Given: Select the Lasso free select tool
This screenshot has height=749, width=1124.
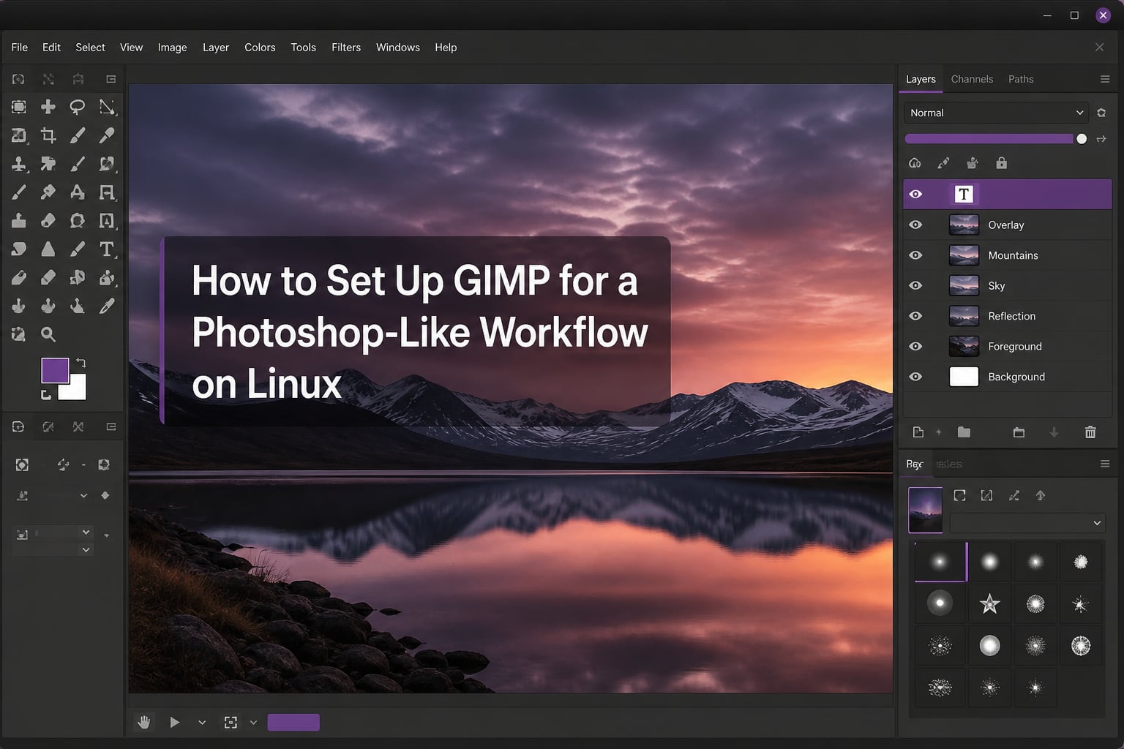Looking at the screenshot, I should (77, 107).
